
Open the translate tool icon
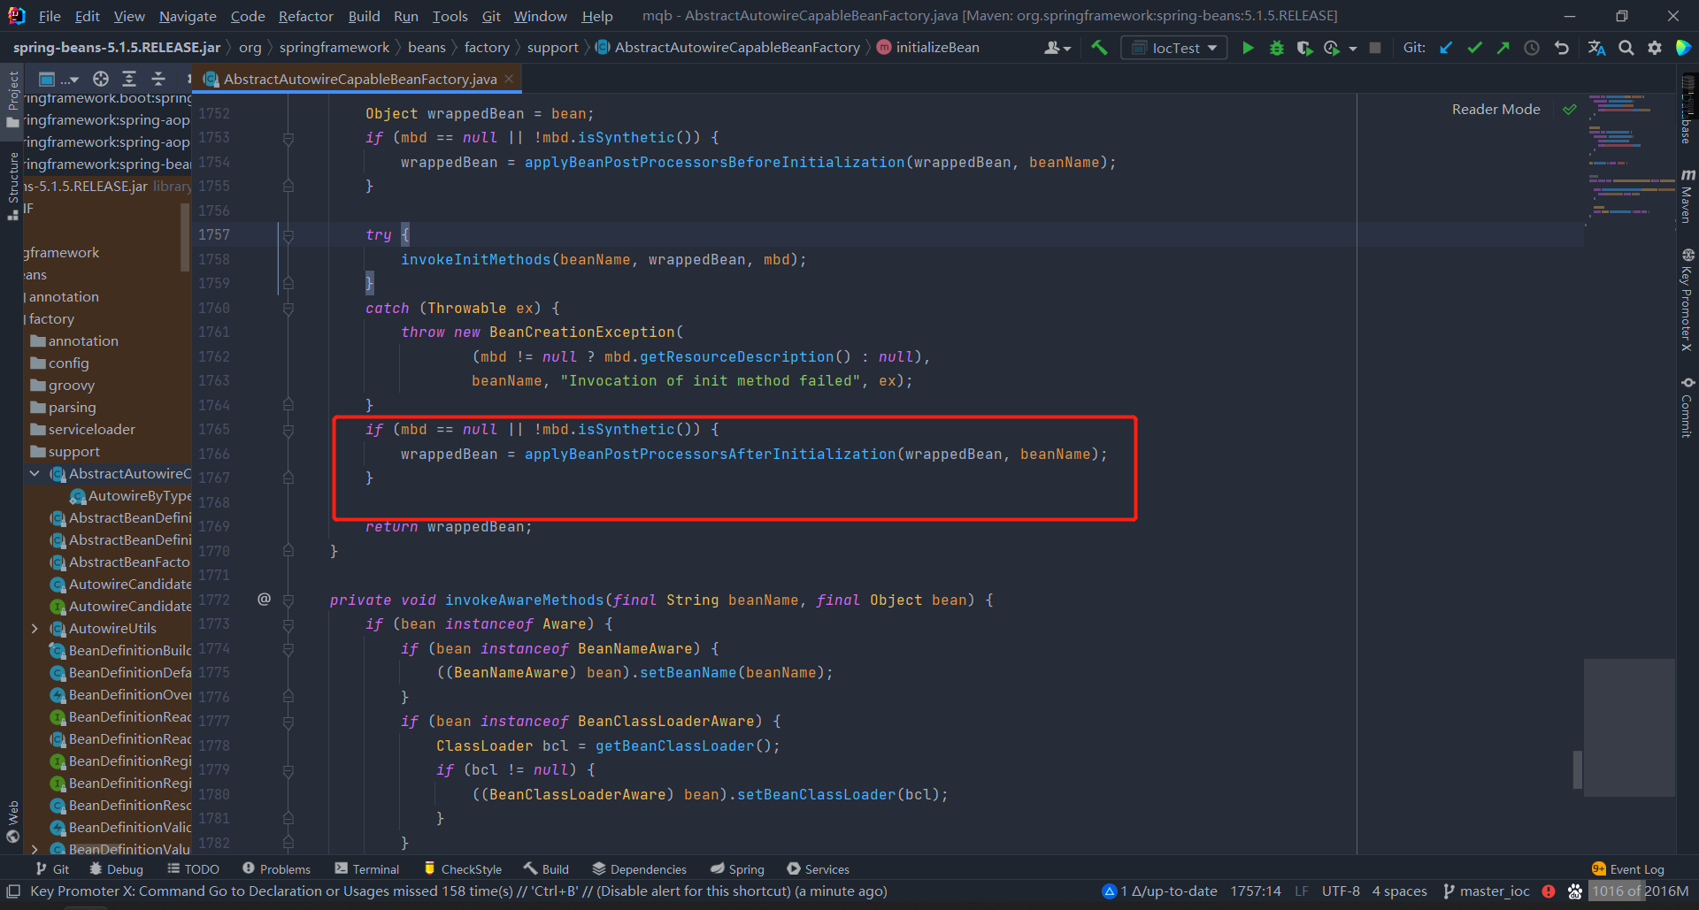click(x=1596, y=48)
